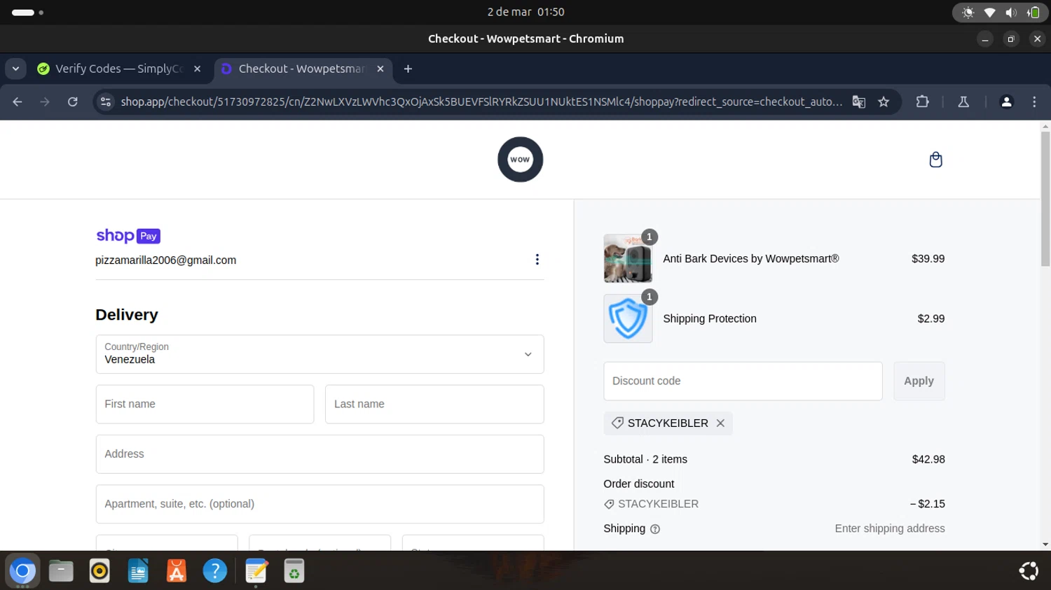Screen dimensions: 1051x590
Task: Click the Shipping Protection shield thumbnail
Action: point(628,318)
